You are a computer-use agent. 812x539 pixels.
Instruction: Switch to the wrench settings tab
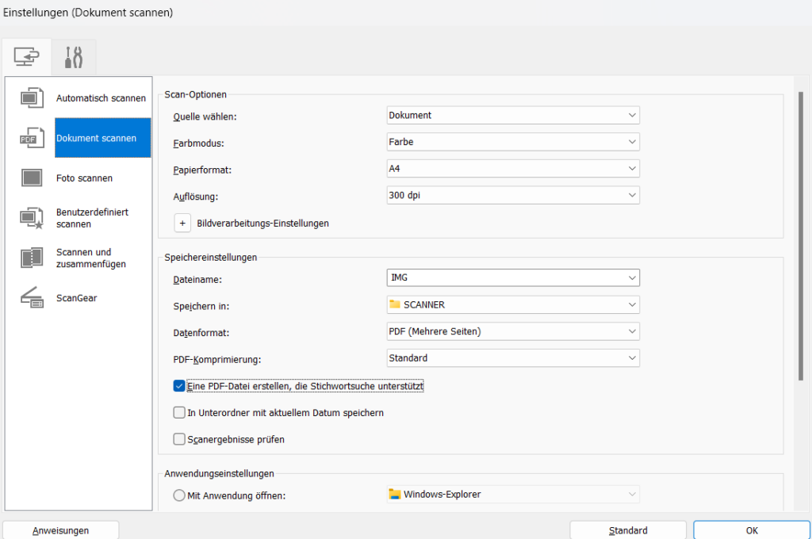73,56
